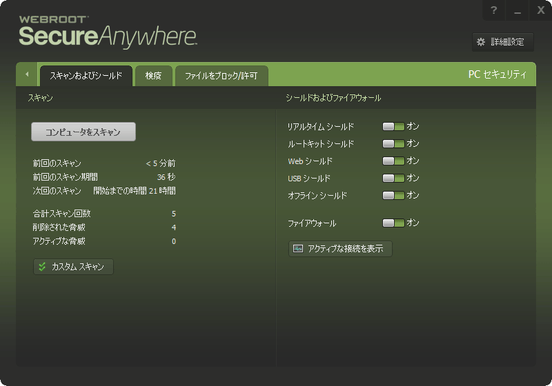Open the カスタム スキャン button
This screenshot has width=552, height=386.
coord(73,267)
